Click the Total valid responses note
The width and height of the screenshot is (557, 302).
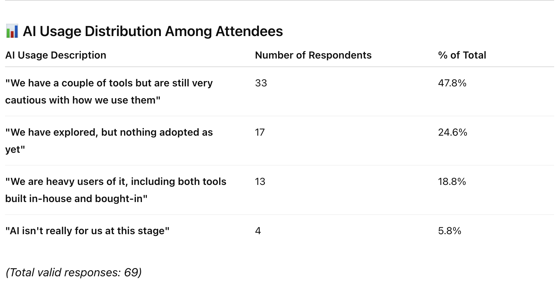click(74, 273)
